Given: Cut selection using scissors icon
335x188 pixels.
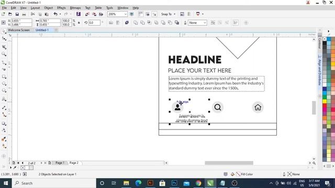Looking at the screenshot, I should (x=32, y=14).
